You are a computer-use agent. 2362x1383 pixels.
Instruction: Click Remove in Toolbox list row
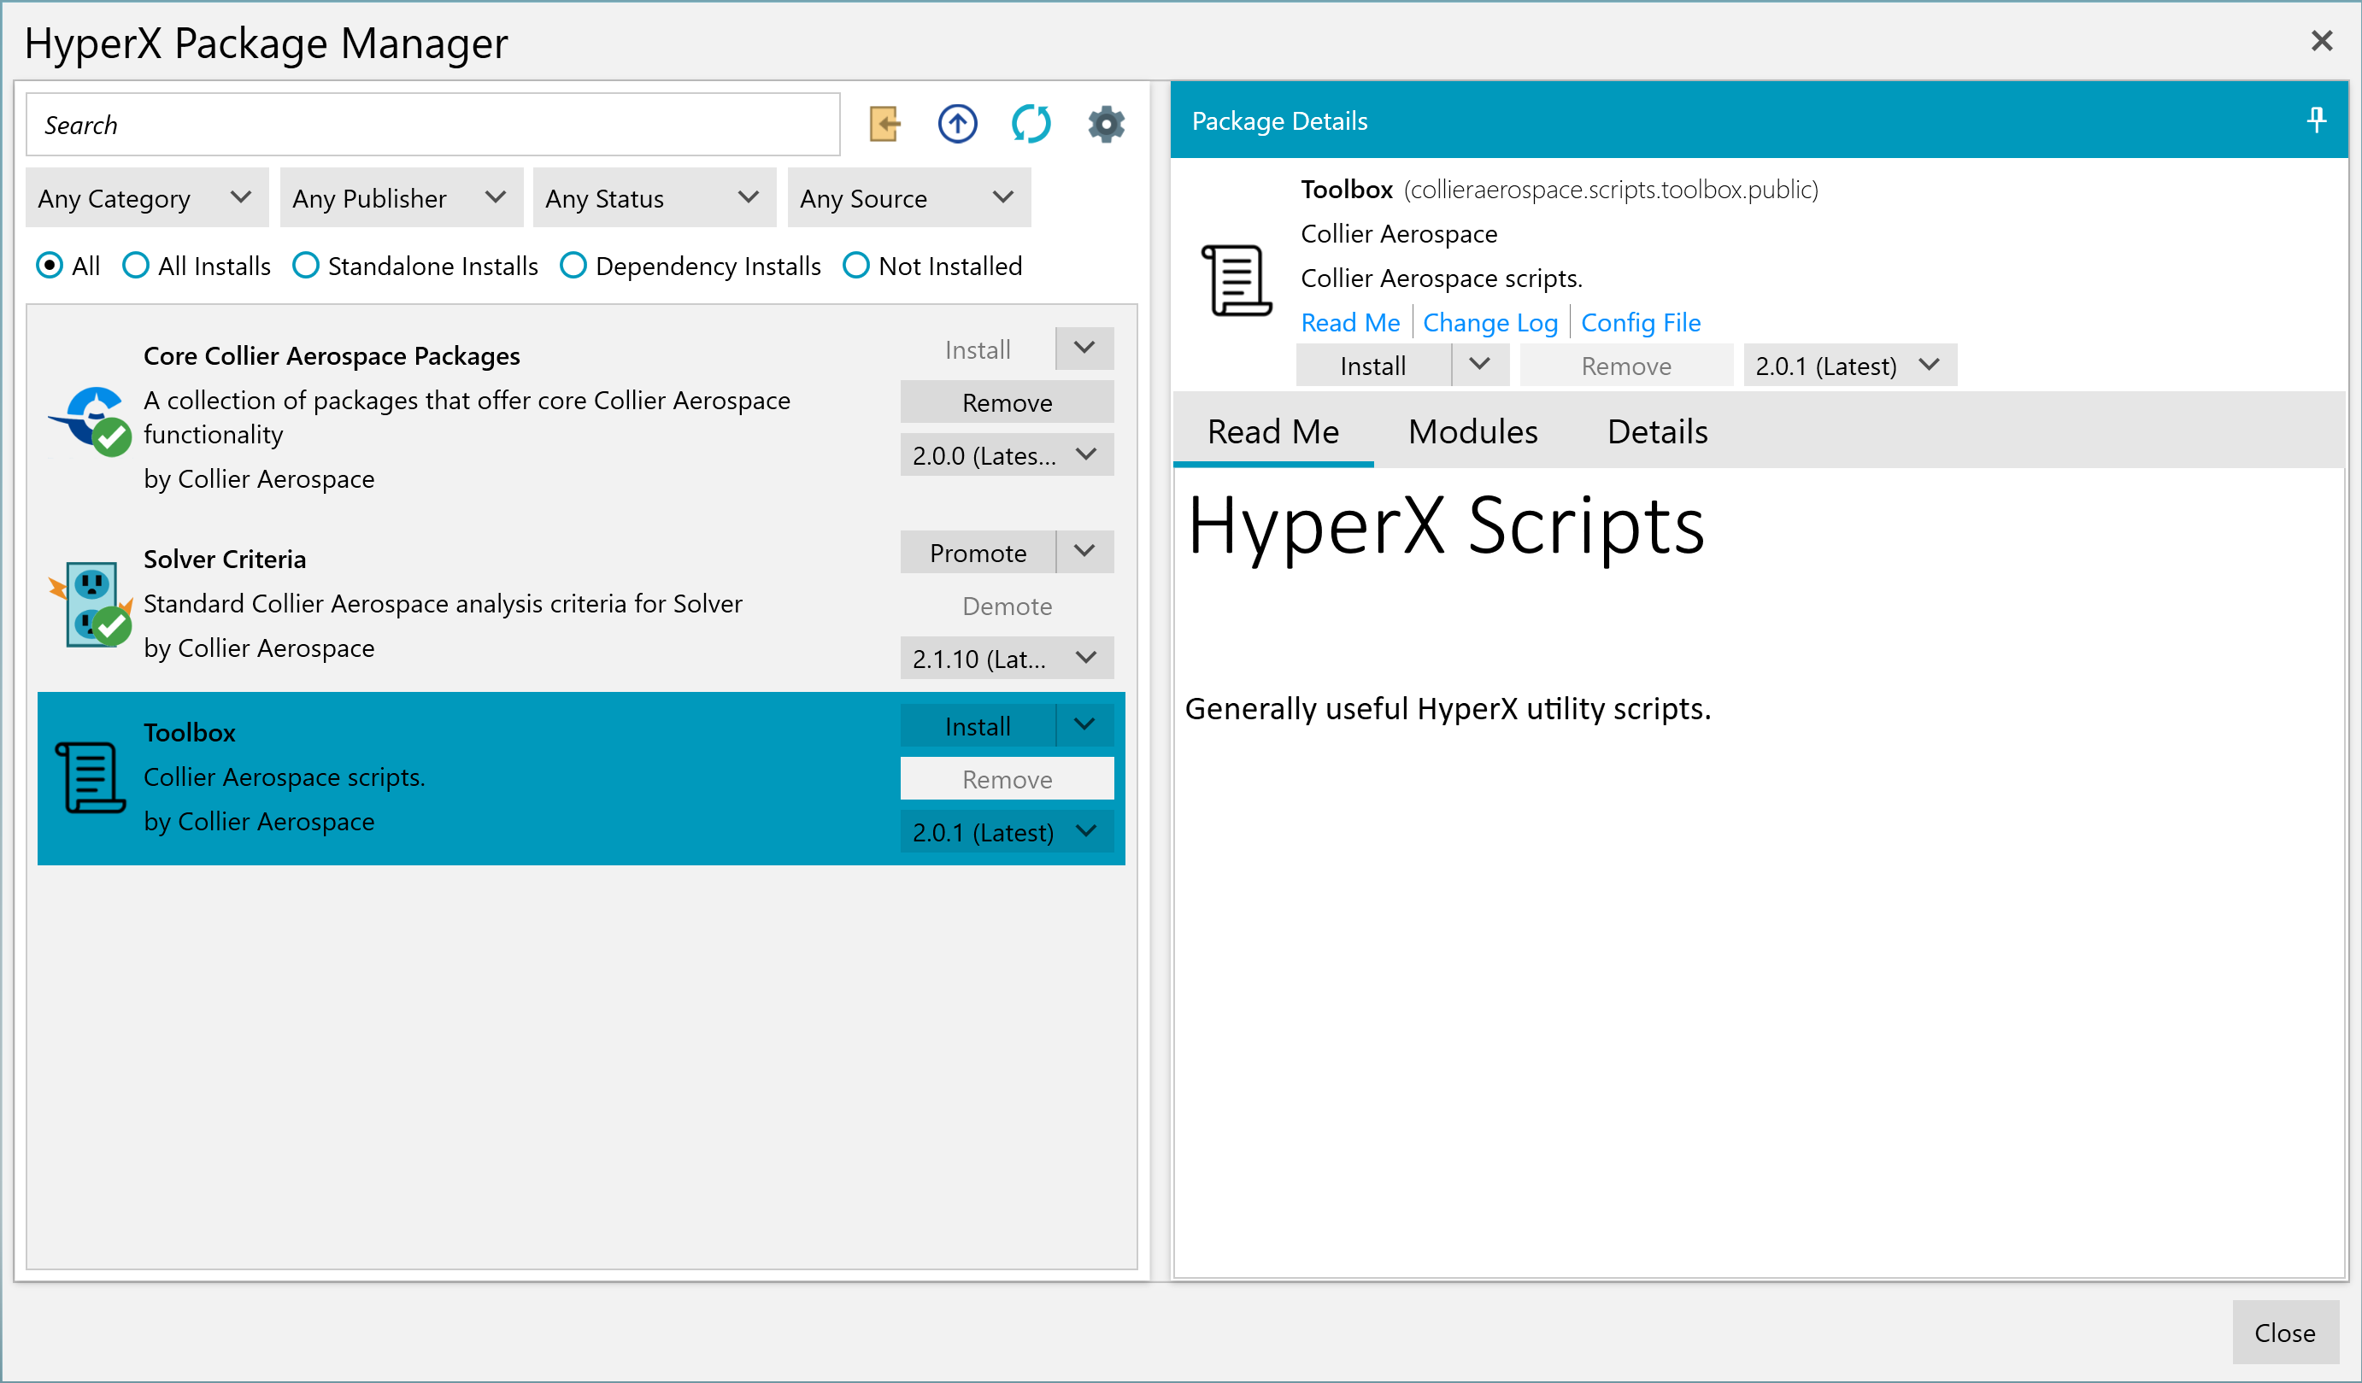1007,779
